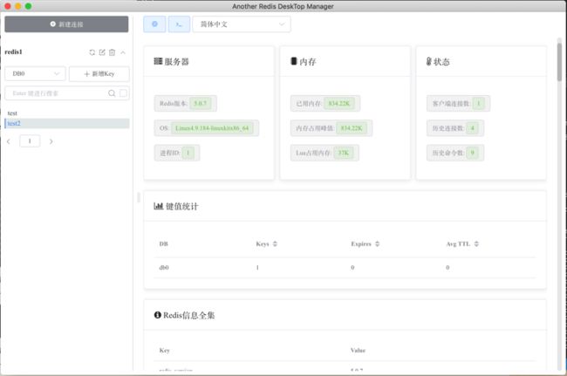The height and width of the screenshot is (376, 567).
Task: Refresh the redis1 connection
Action: (92, 52)
